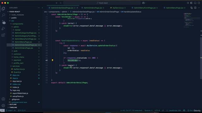Viewport: 202px width, 113px height.
Task: Close the AdminOrderDetailPage.jsx tab
Action: (77, 8)
